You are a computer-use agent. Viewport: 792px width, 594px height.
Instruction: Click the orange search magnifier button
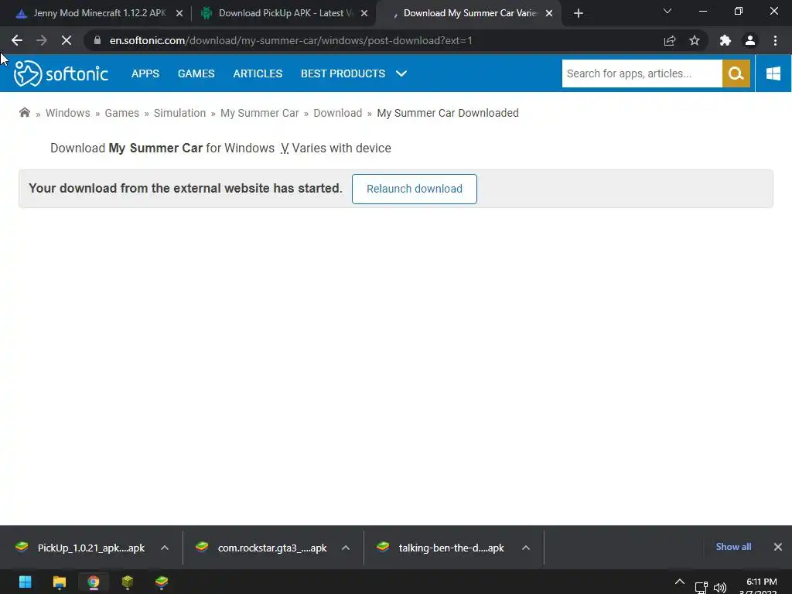coord(736,73)
